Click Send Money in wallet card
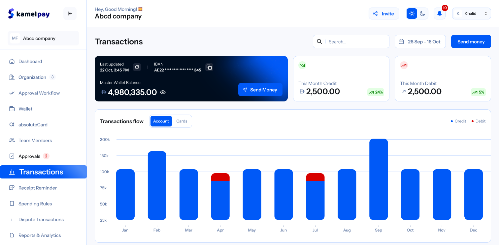 pos(260,90)
